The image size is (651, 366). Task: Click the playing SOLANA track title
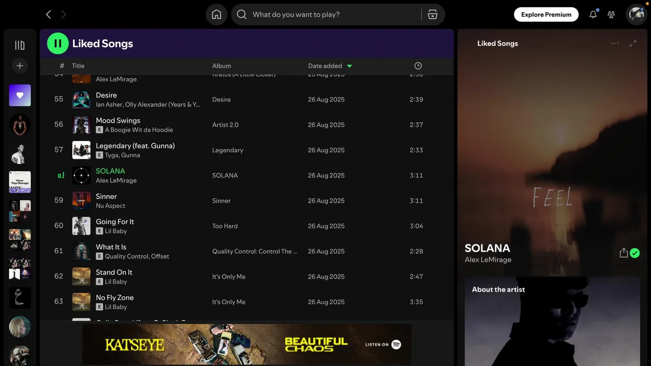click(x=110, y=171)
